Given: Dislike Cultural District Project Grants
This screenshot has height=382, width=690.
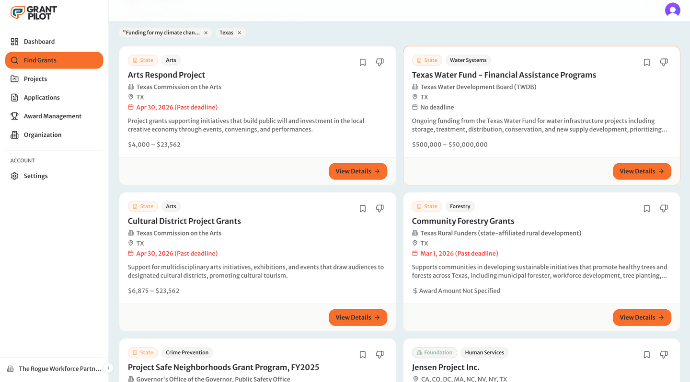Looking at the screenshot, I should 379,209.
